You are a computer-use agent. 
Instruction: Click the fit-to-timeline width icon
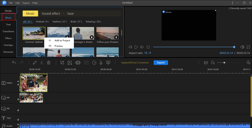click(x=206, y=62)
